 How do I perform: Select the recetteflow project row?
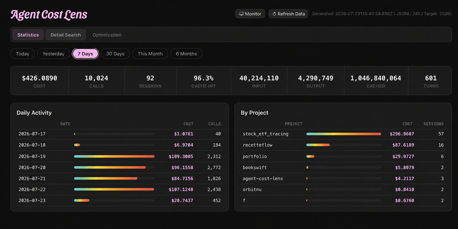click(x=343, y=145)
